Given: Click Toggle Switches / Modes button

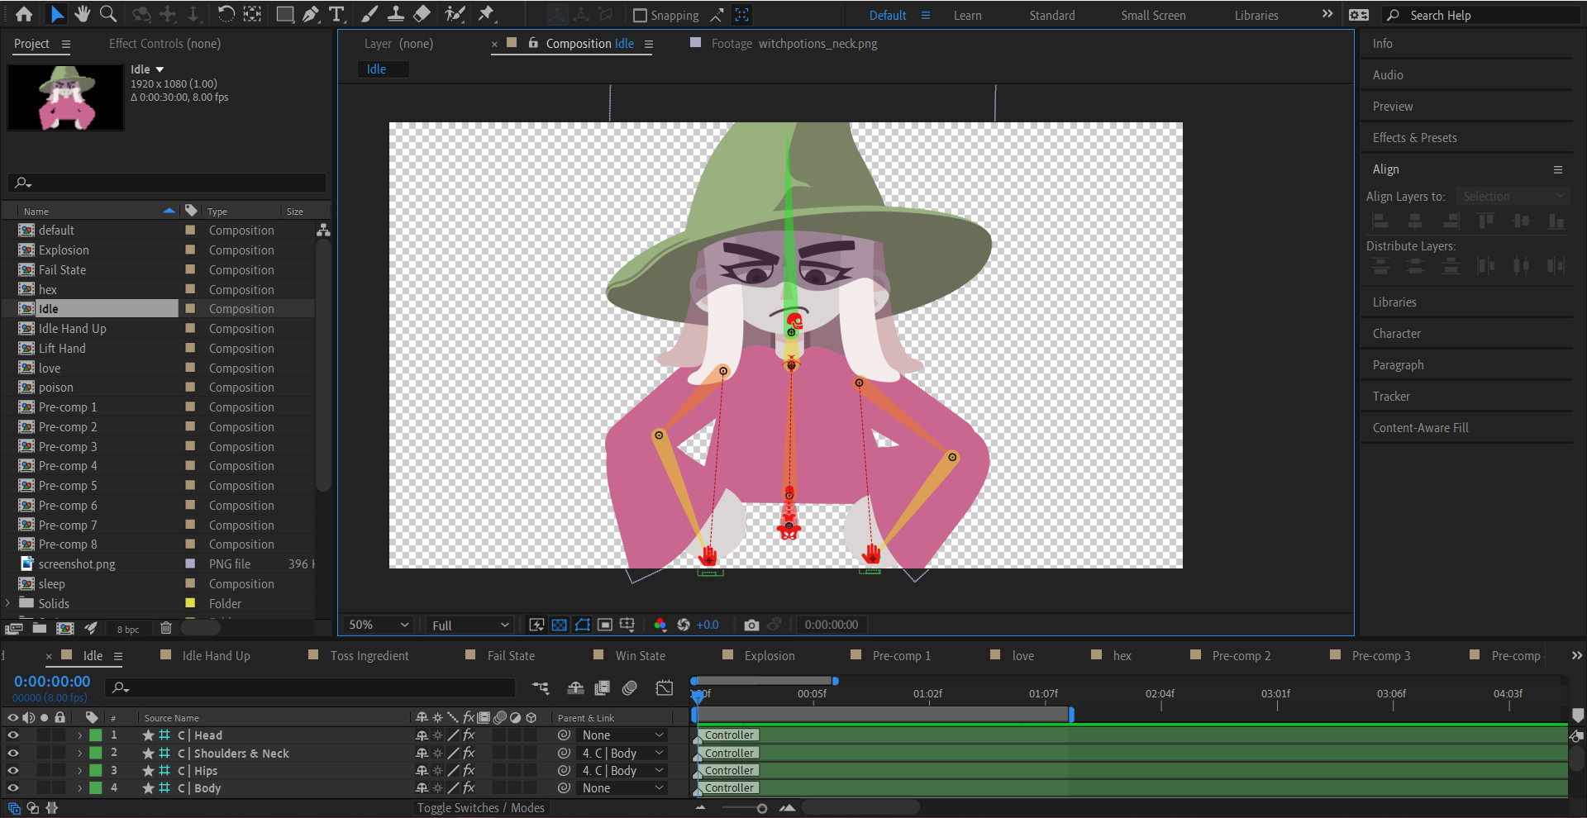Looking at the screenshot, I should coord(480,808).
